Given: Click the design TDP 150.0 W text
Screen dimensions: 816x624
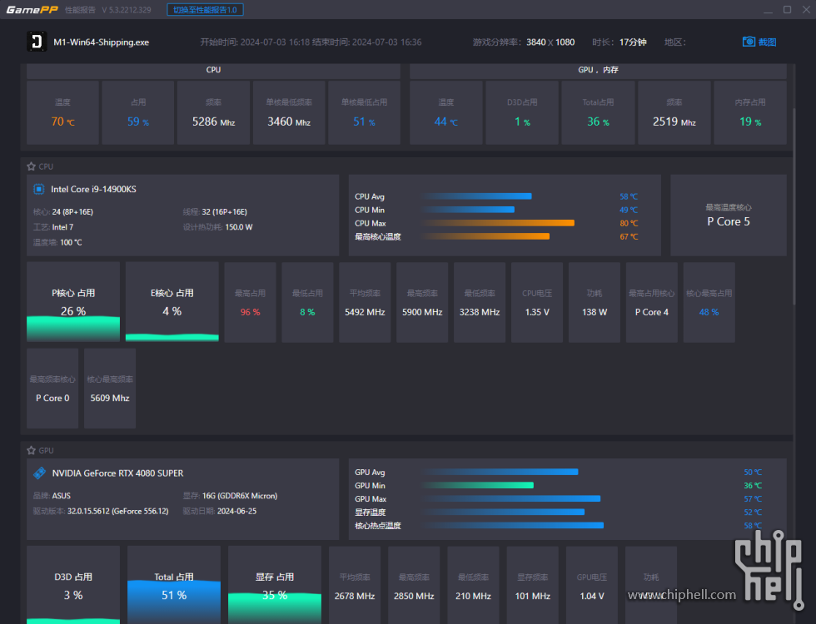Looking at the screenshot, I should coord(239,227).
